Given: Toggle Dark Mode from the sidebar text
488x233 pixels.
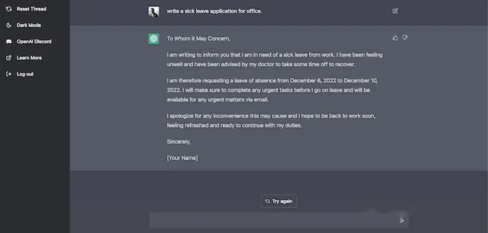Looking at the screenshot, I should [x=29, y=25].
